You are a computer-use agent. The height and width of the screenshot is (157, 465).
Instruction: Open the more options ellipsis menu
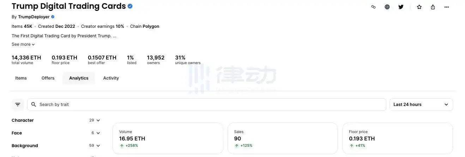tap(447, 7)
